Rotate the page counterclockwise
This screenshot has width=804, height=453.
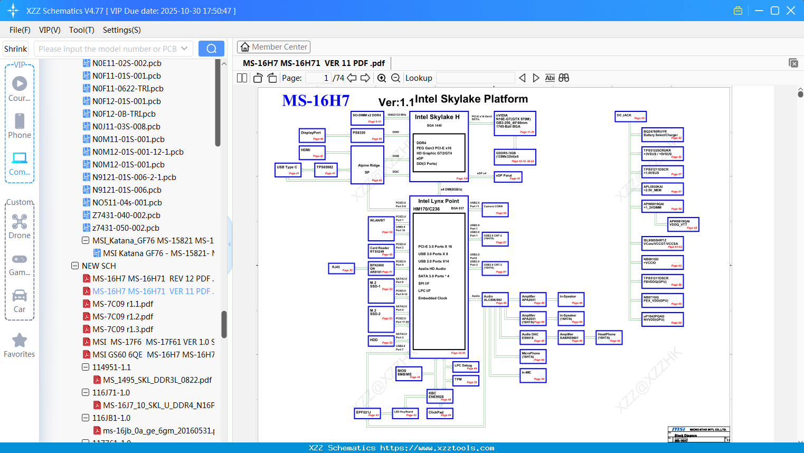[258, 78]
